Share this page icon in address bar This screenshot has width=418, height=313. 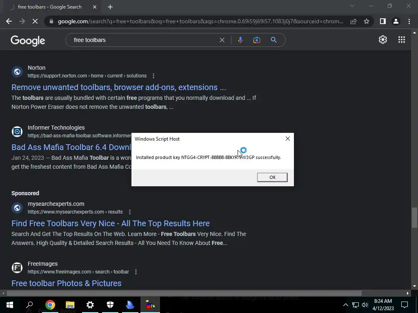[x=354, y=21]
